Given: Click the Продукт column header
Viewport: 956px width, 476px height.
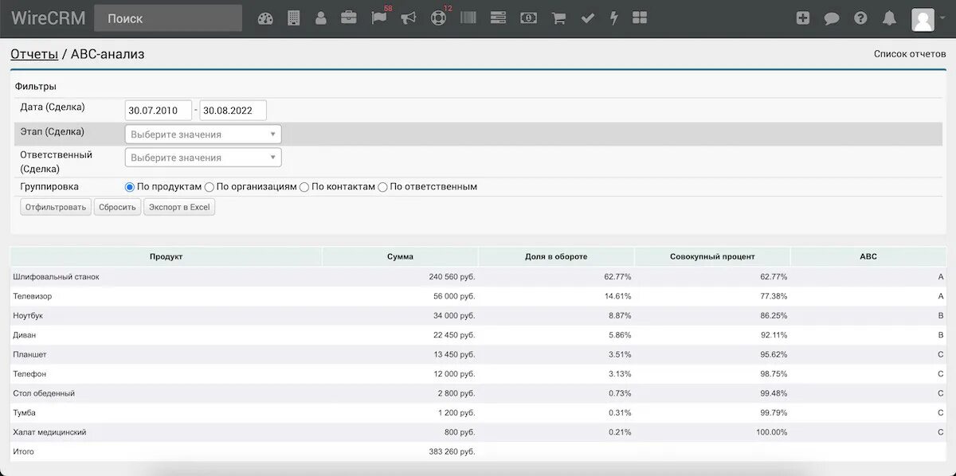Looking at the screenshot, I should click(x=167, y=256).
